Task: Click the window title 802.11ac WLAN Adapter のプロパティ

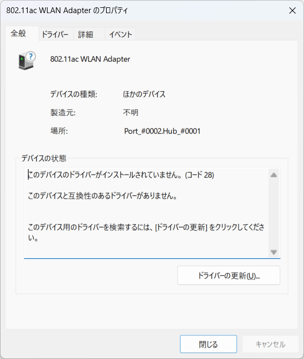Action: click(67, 10)
